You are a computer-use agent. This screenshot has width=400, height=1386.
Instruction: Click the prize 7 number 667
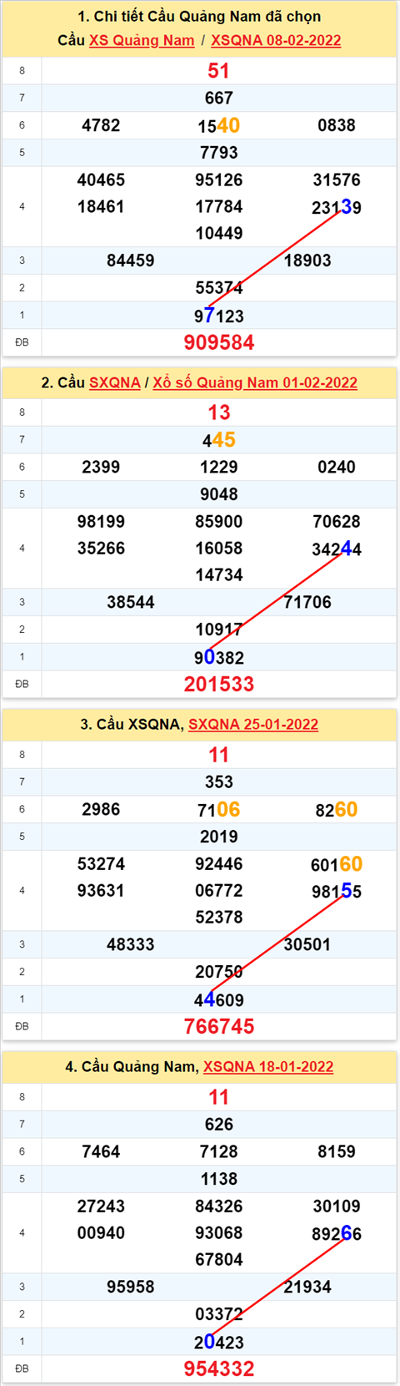219,98
